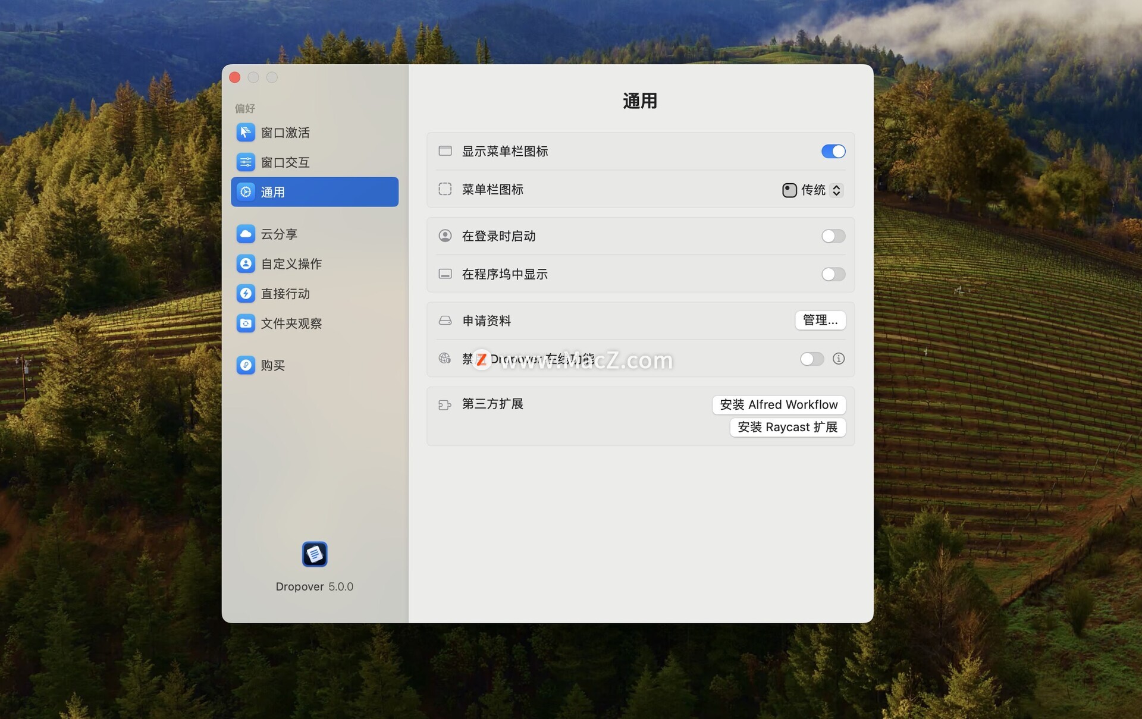1142x719 pixels.
Task: Click the dashed 菜单栏图标 row icon
Action: click(x=445, y=189)
